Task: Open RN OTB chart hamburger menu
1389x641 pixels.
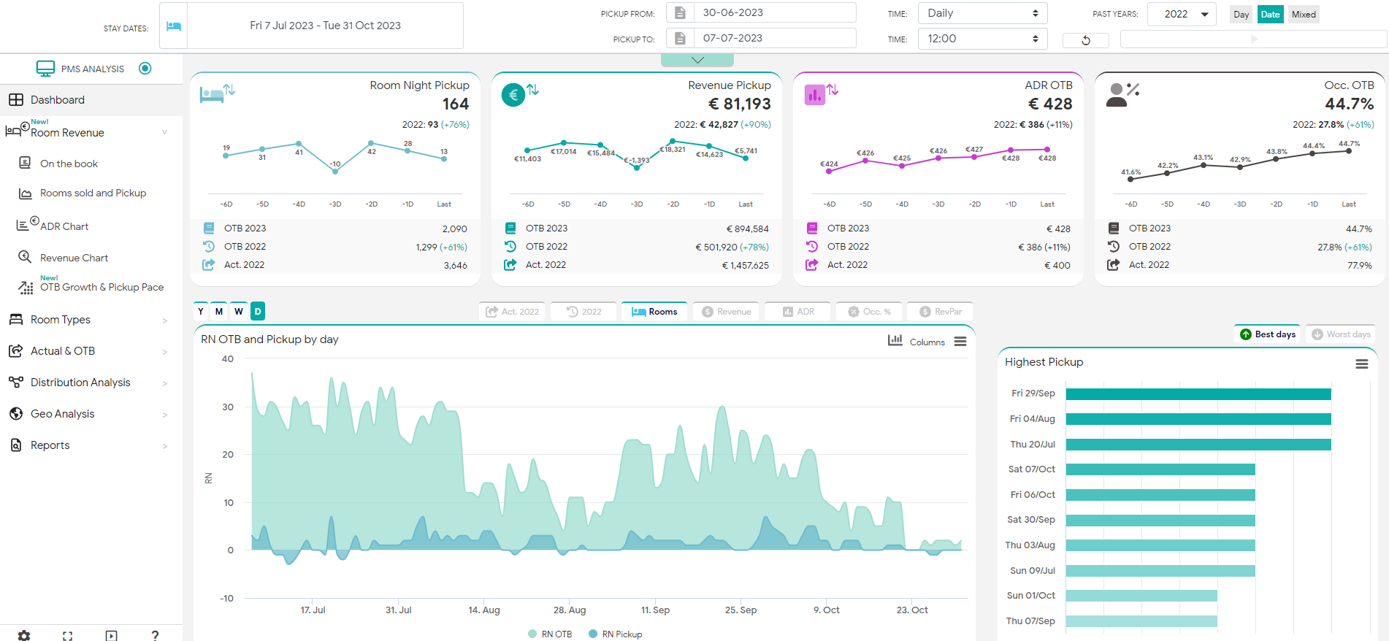Action: (x=960, y=342)
